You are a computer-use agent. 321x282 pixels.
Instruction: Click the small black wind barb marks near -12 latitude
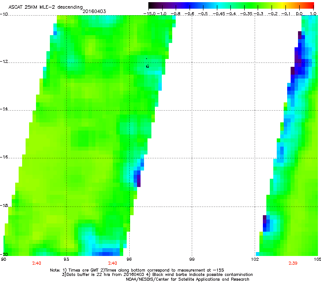147,63
